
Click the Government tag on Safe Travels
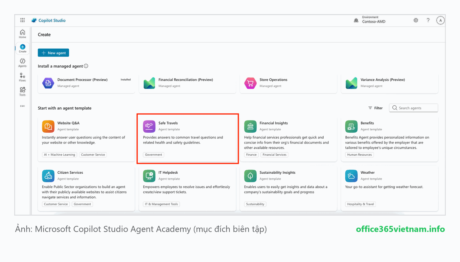(153, 155)
